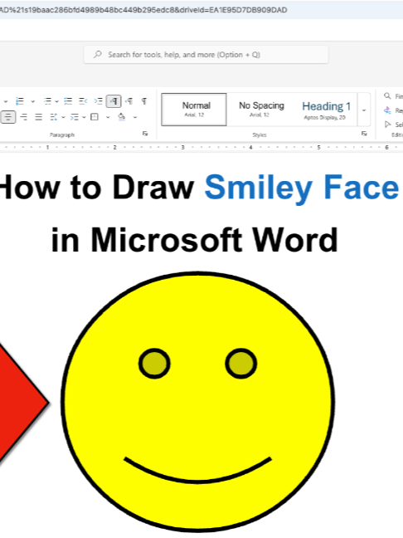Expand the Styles gallery
Image resolution: width=403 pixels, height=538 pixels.
[x=364, y=110]
